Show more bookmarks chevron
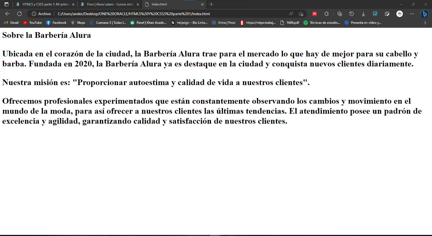This screenshot has width=432, height=236. coord(425,23)
